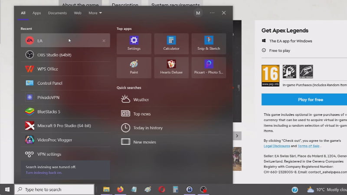Run the New movies quick search
Image resolution: width=347 pixels, height=195 pixels.
tap(172, 142)
